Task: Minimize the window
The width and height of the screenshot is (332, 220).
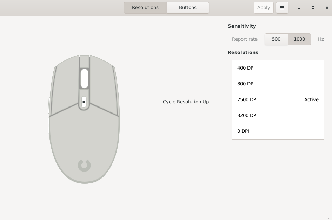Action: (299, 8)
